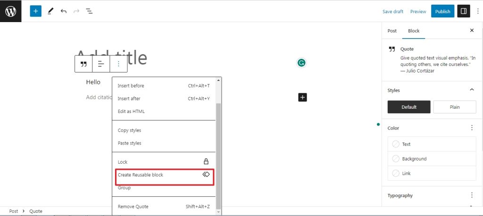Undo the last change
This screenshot has width=483, height=216.
point(64,11)
